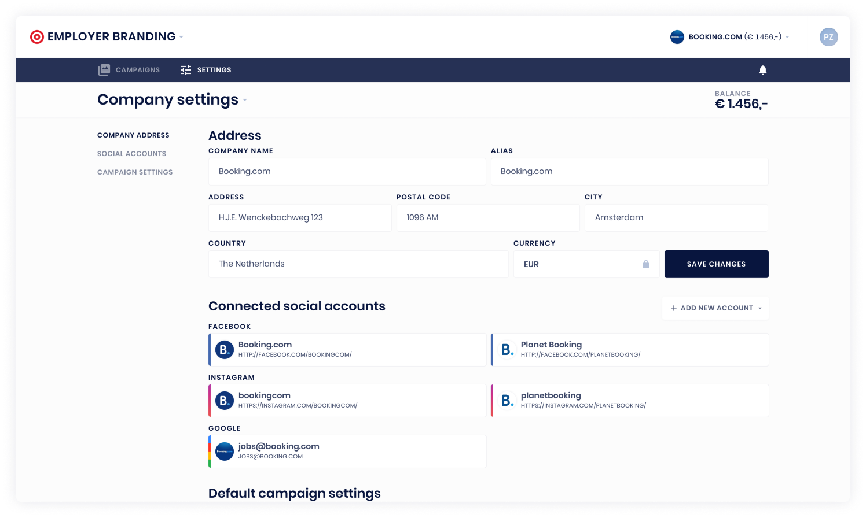Click the Campaigns stack icon

point(104,70)
